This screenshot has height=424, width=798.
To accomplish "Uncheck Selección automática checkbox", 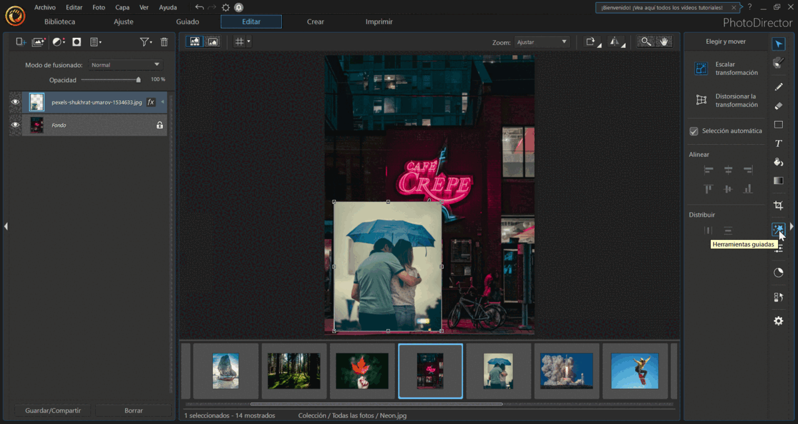I will pyautogui.click(x=694, y=131).
